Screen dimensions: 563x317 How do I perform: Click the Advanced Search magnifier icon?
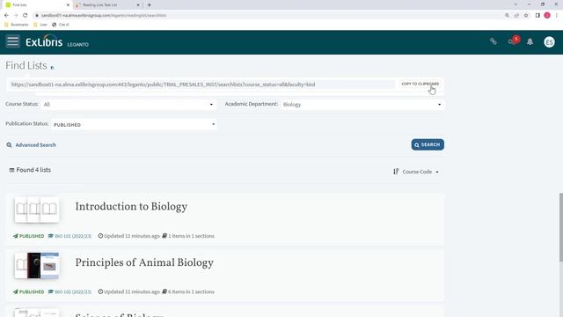(9, 144)
